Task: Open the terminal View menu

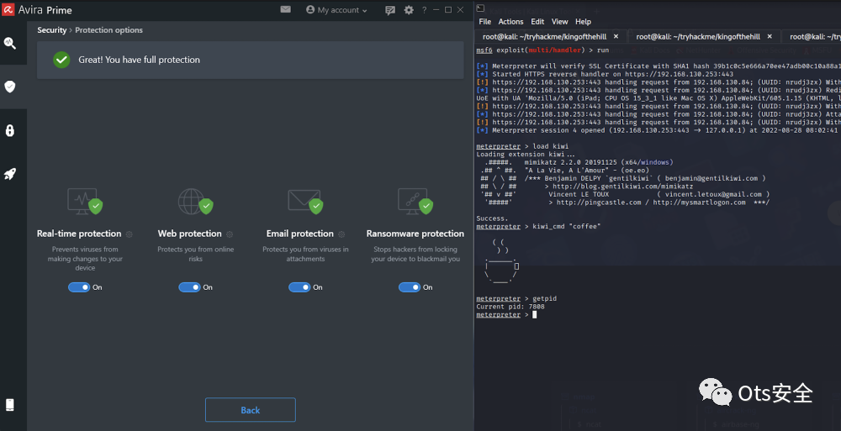Action: coord(559,22)
